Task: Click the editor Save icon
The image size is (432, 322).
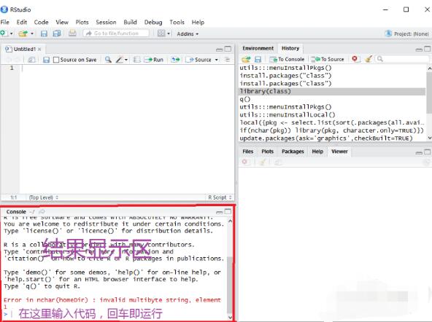Action: (46, 60)
